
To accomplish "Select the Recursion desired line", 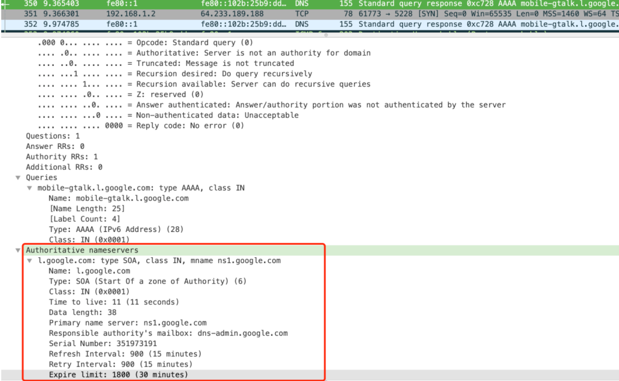I will [175, 74].
